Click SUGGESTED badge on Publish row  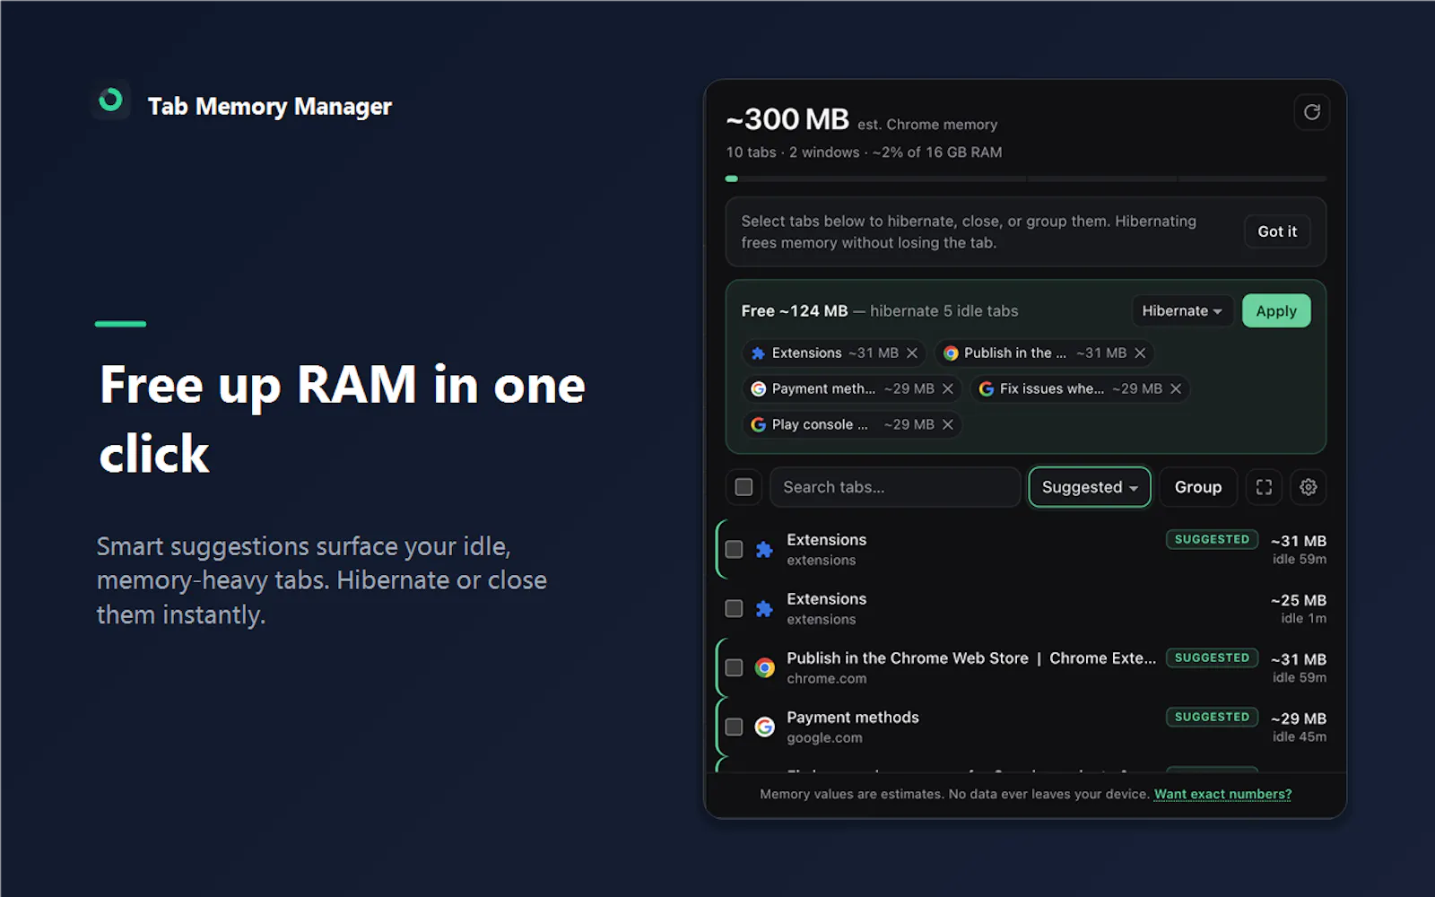click(x=1212, y=658)
